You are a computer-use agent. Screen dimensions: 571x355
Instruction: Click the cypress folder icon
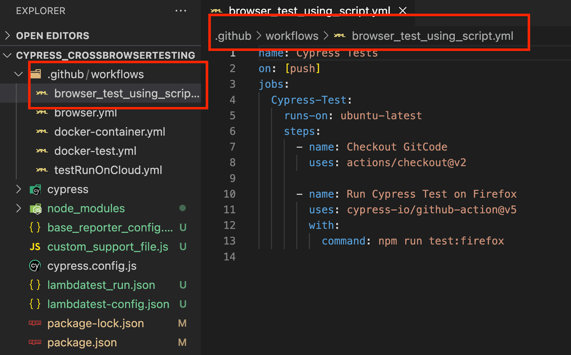point(36,190)
